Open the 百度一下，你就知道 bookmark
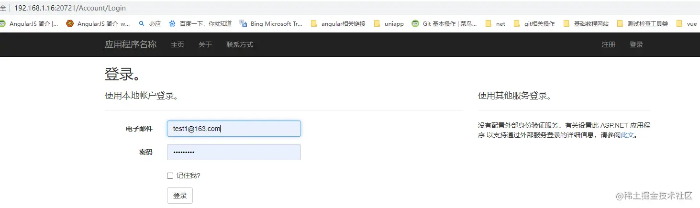The width and height of the screenshot is (700, 208). click(200, 23)
